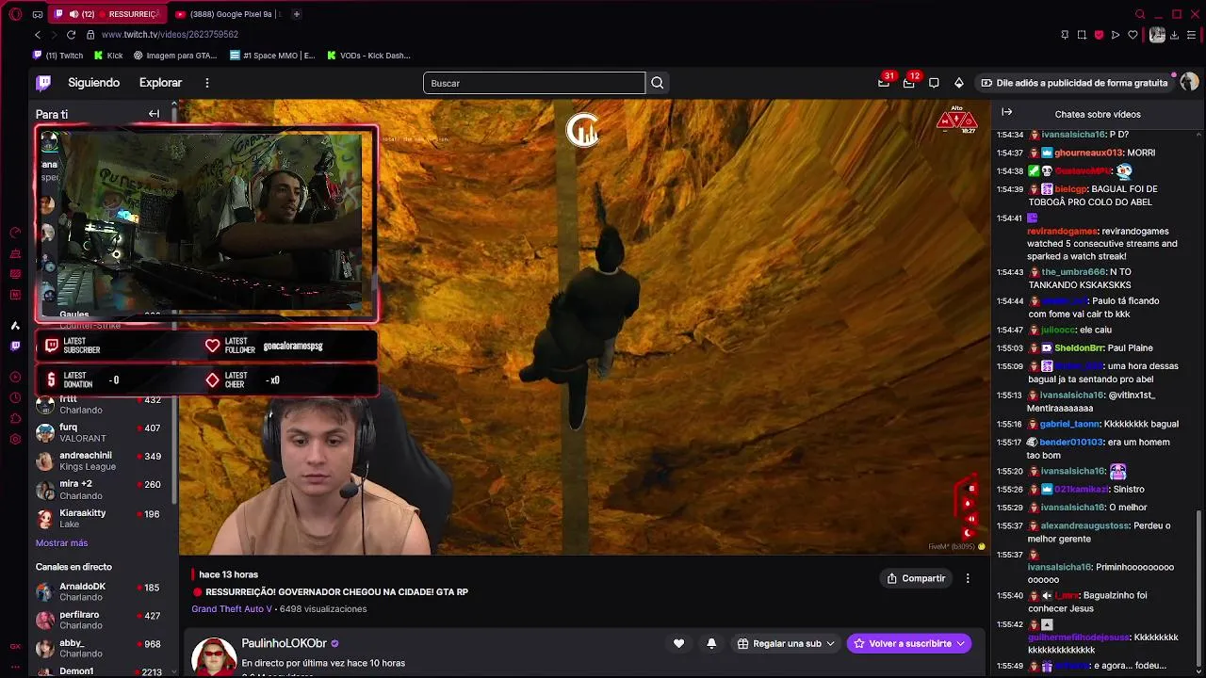Open Twitch whispers chat bubble

point(934,83)
